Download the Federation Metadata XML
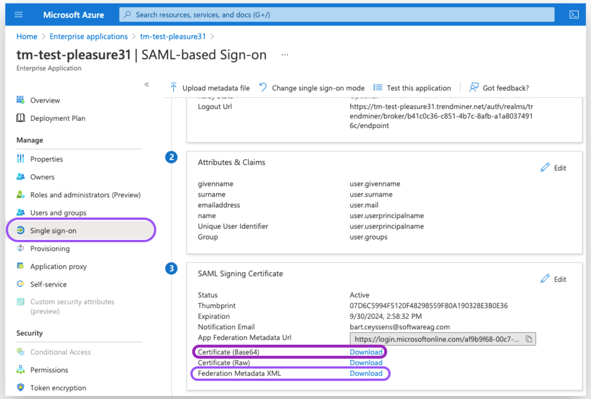The height and width of the screenshot is (399, 591). click(x=366, y=373)
